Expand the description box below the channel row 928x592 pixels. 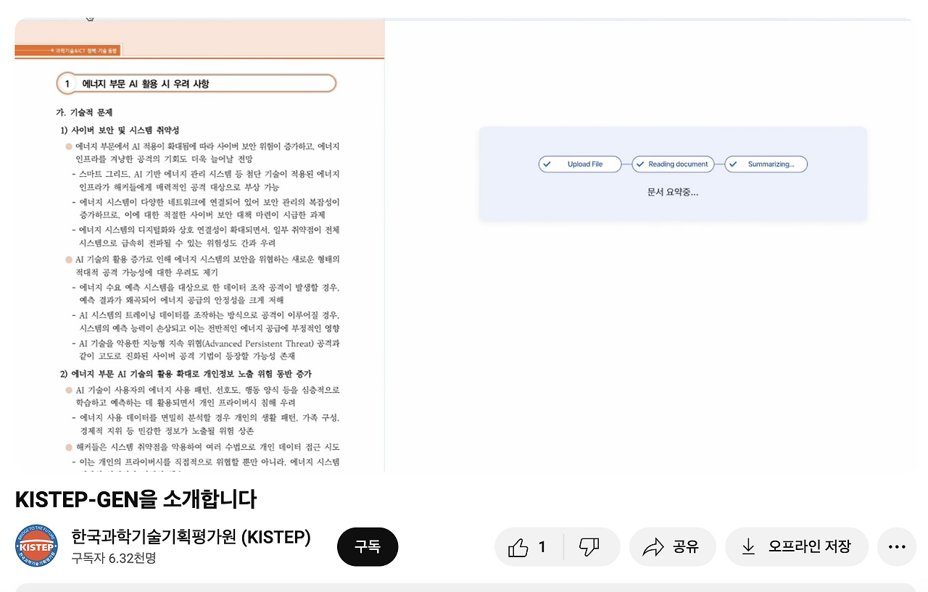pyautogui.click(x=464, y=588)
